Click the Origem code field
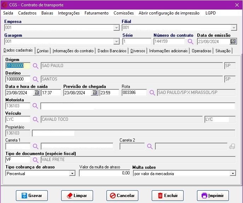The width and height of the screenshot is (243, 203). click(18, 66)
